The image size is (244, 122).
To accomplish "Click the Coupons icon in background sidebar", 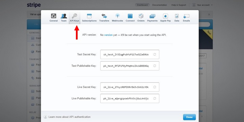I will (x=33, y=105).
